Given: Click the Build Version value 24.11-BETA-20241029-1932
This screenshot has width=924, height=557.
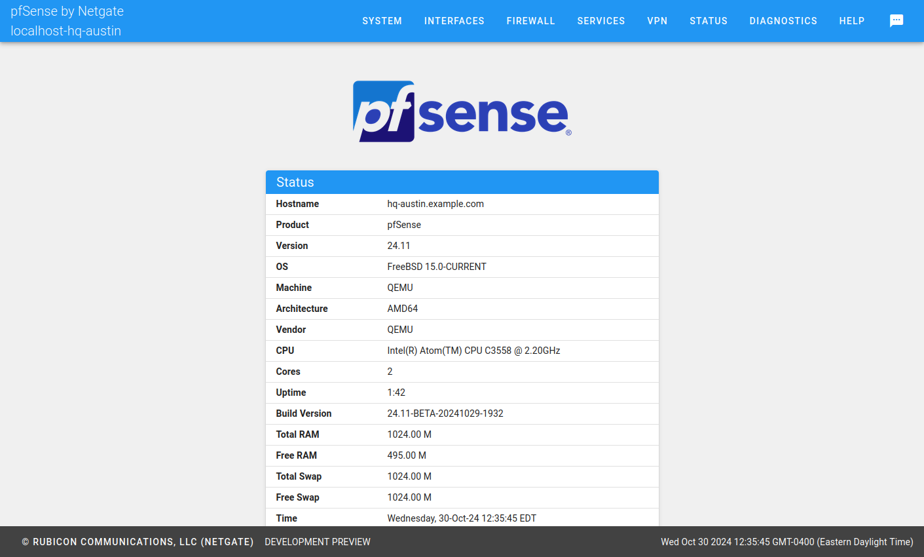Looking at the screenshot, I should point(445,413).
